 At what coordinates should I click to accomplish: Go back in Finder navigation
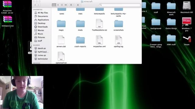point(35,5)
